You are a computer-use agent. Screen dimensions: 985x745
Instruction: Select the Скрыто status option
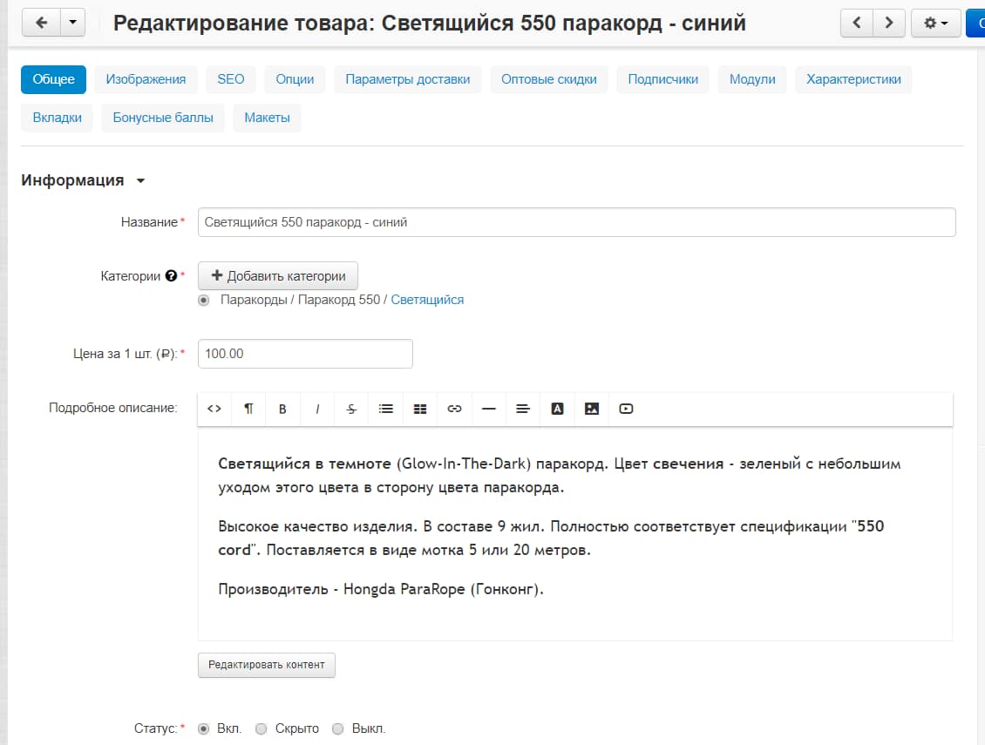(x=261, y=728)
